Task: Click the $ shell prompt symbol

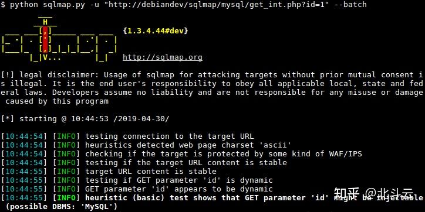Action: [x=3, y=5]
